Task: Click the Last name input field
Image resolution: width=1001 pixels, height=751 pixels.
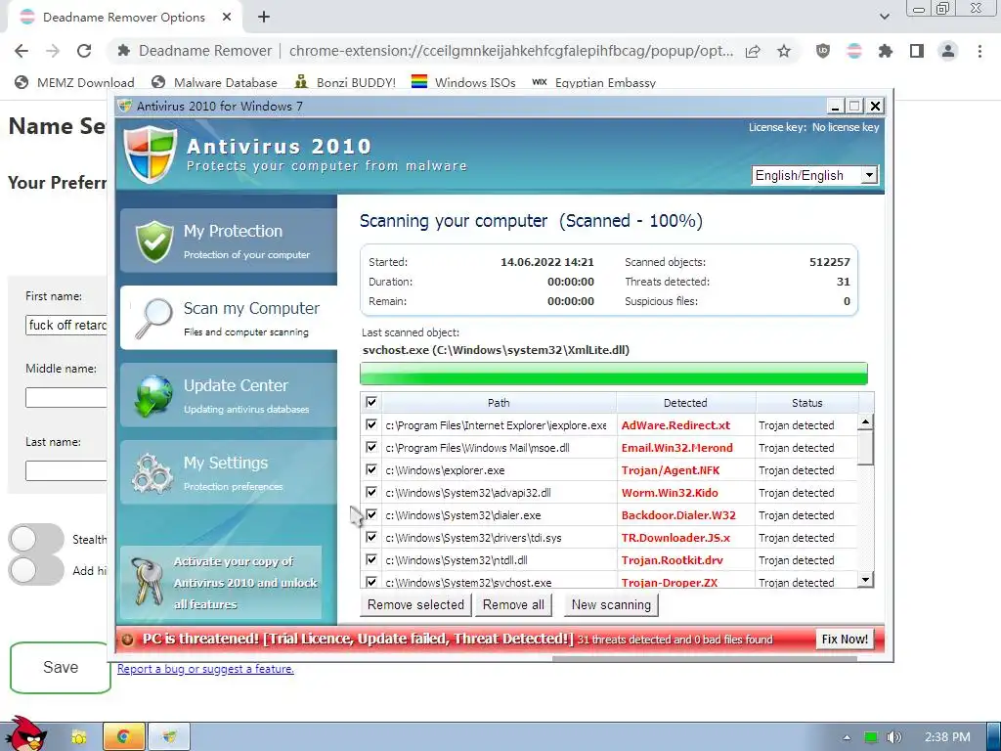Action: tap(66, 470)
